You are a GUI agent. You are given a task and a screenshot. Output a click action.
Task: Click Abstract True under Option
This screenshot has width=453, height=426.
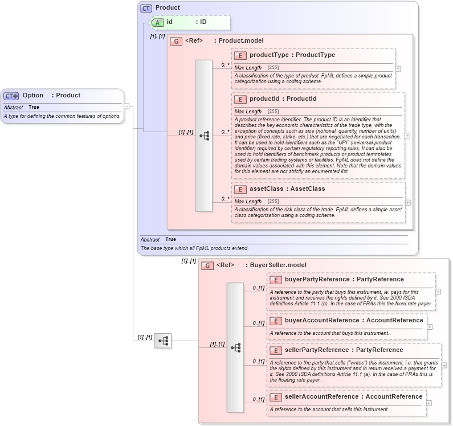[x=22, y=108]
